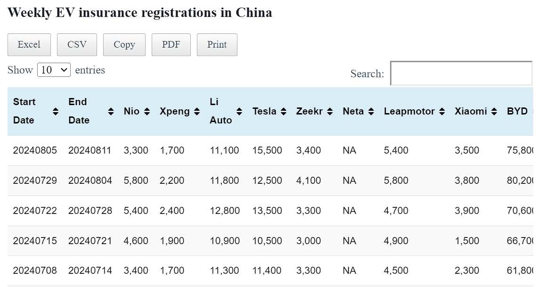Select the 20240805 start date cell
The image size is (537, 287).
pos(35,150)
